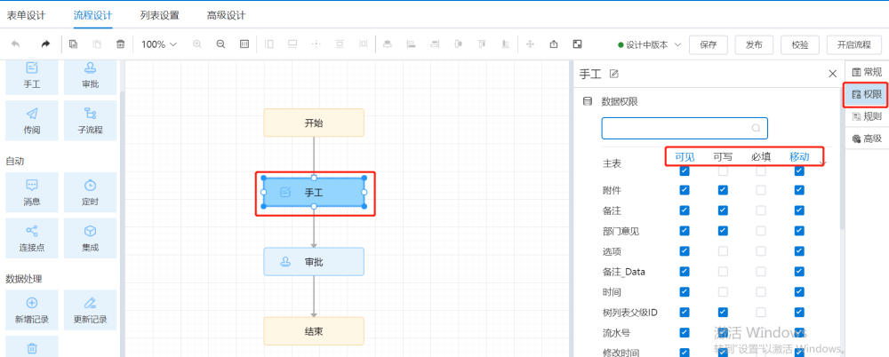Click the 保存 button
Image resolution: width=889 pixels, height=357 pixels.
708,44
